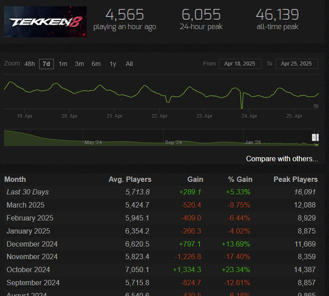Click the Avg. Players column header
This screenshot has height=296, width=329.
pos(130,179)
